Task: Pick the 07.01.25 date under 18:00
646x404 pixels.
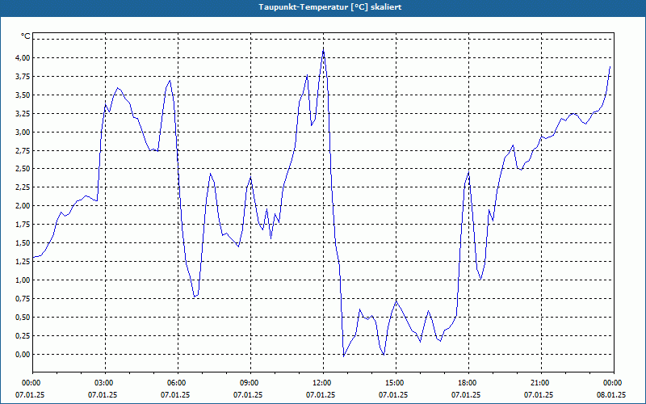Action: click(x=466, y=395)
